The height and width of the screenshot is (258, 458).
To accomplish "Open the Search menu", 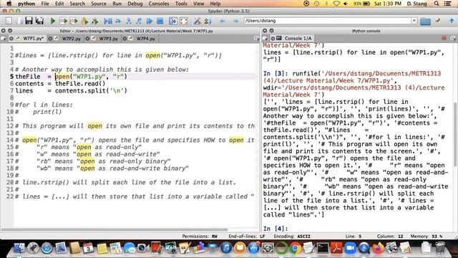I will (x=77, y=4).
